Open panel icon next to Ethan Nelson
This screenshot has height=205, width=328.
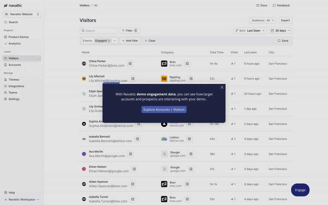tap(134, 169)
